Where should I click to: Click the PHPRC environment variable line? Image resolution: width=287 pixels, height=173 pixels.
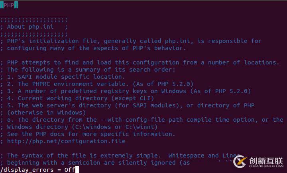click(x=100, y=84)
